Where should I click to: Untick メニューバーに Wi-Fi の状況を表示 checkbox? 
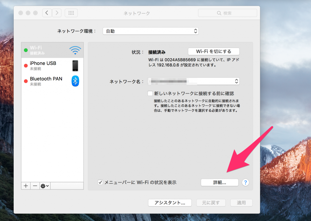(x=100, y=182)
